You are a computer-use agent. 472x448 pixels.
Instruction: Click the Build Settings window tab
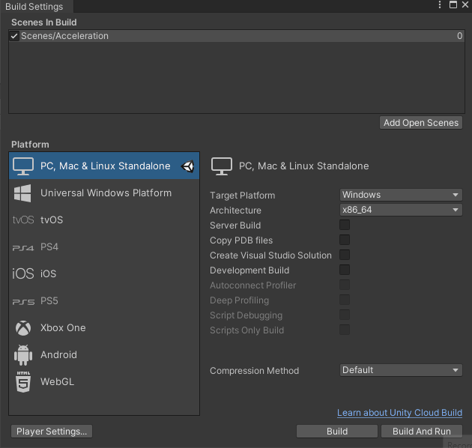coord(34,7)
